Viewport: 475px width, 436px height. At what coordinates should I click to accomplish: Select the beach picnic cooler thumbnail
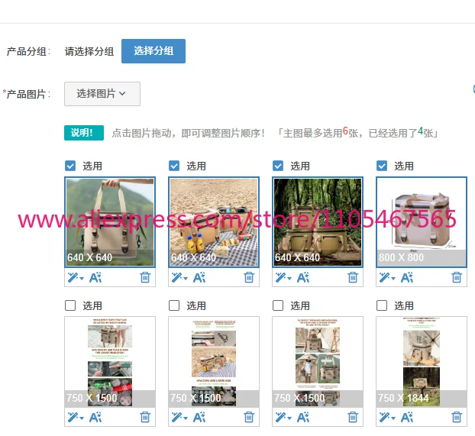[x=214, y=222]
